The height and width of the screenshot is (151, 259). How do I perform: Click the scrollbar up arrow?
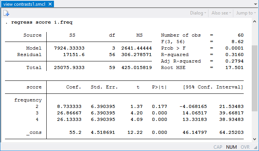(x=254, y=22)
